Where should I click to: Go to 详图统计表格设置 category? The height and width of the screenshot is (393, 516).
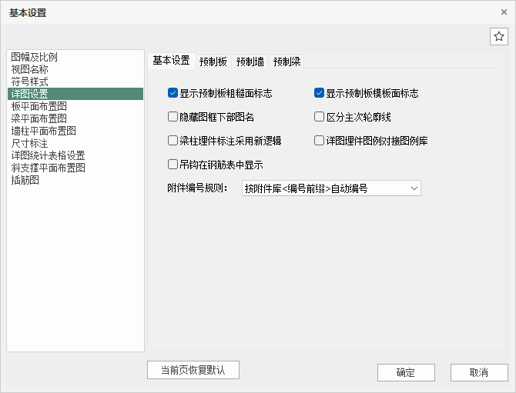[48, 155]
